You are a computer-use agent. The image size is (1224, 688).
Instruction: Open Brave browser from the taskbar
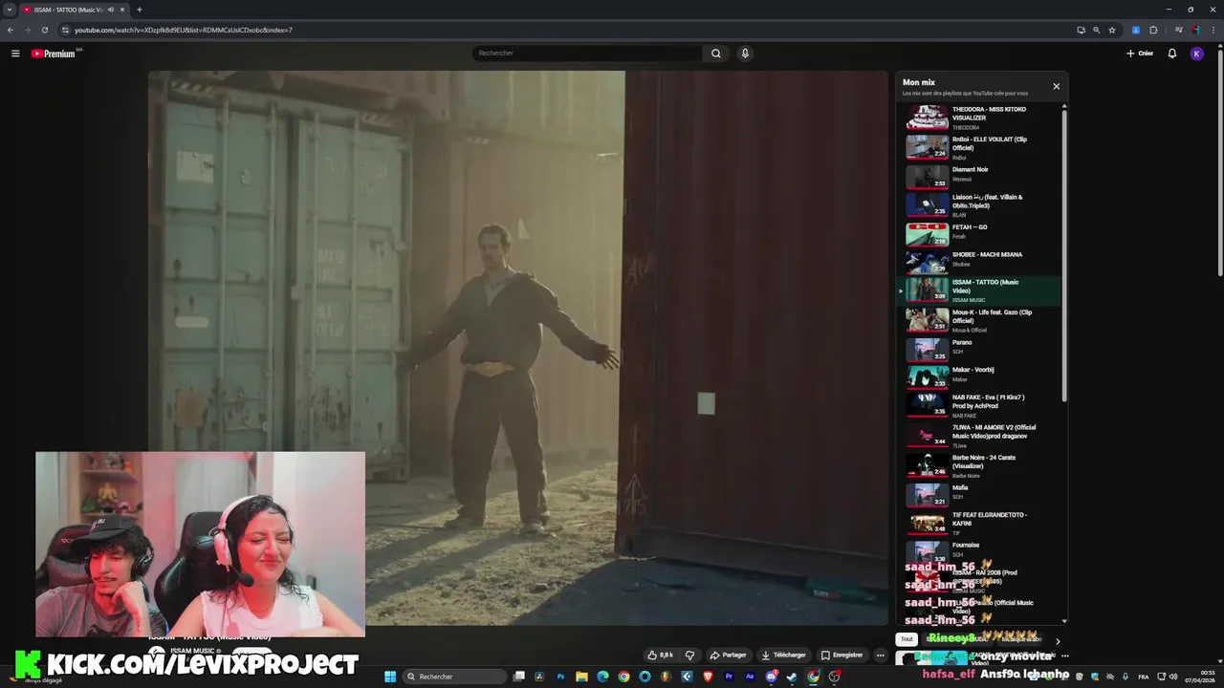[x=708, y=677]
